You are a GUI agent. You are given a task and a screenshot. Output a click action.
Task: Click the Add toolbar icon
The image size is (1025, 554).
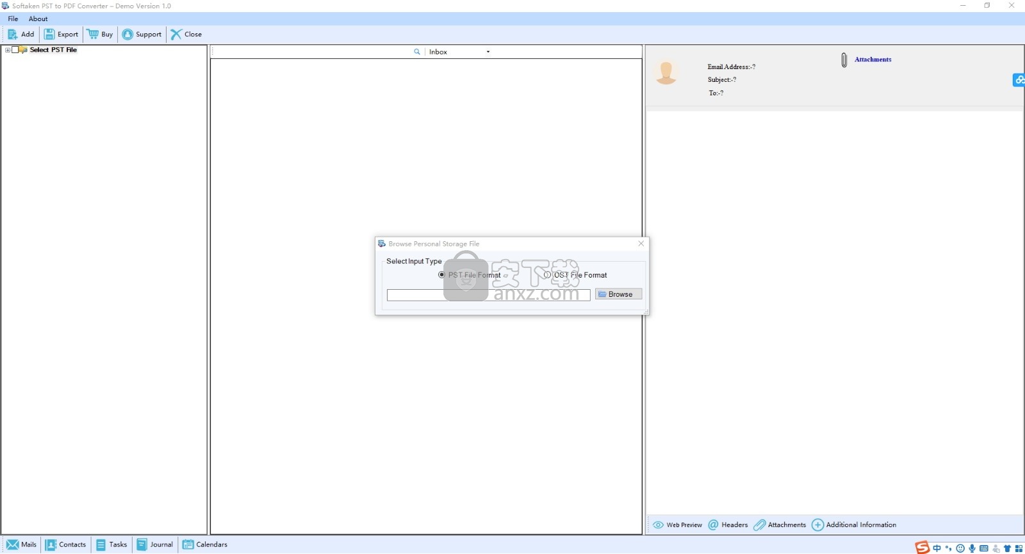13,35
